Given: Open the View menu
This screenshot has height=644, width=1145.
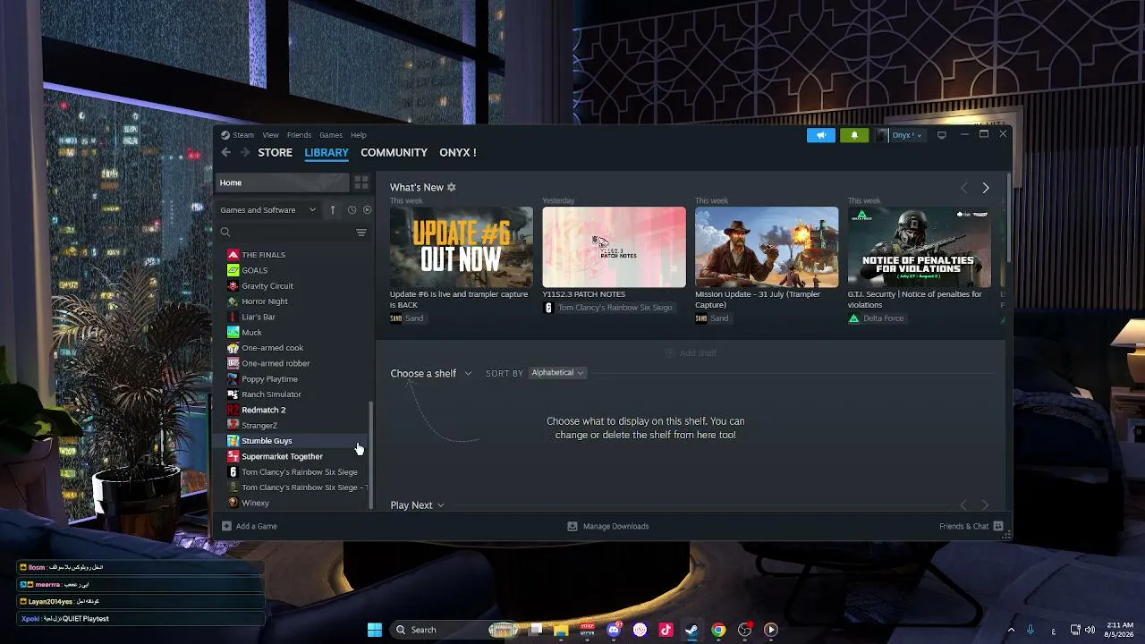Looking at the screenshot, I should point(270,135).
